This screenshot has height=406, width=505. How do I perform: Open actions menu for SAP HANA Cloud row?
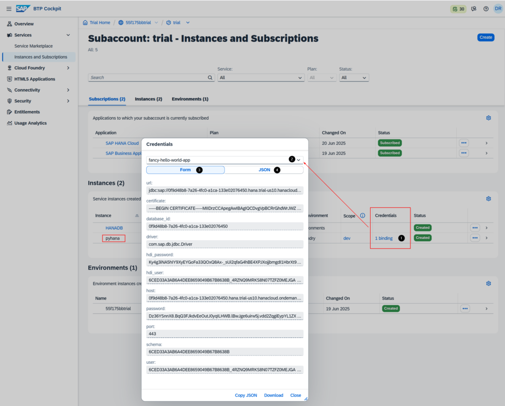(464, 143)
